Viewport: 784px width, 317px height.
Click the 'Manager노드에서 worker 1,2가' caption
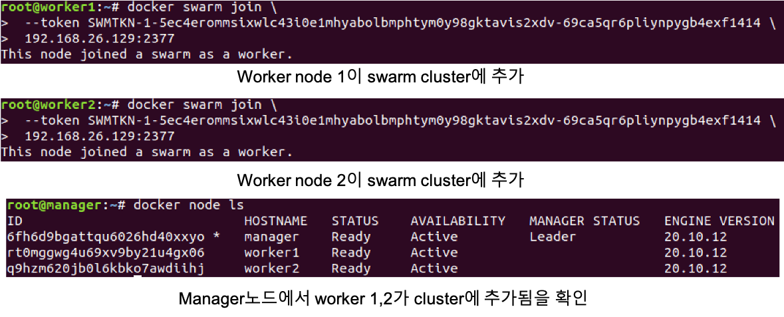tap(384, 298)
